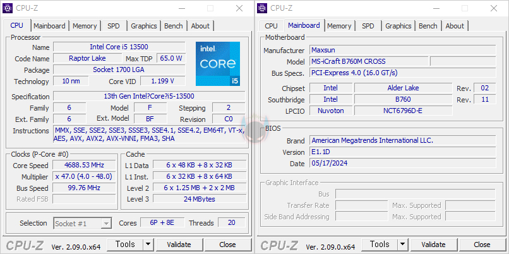Expand Tools dropdown arrow in left window

(148, 245)
